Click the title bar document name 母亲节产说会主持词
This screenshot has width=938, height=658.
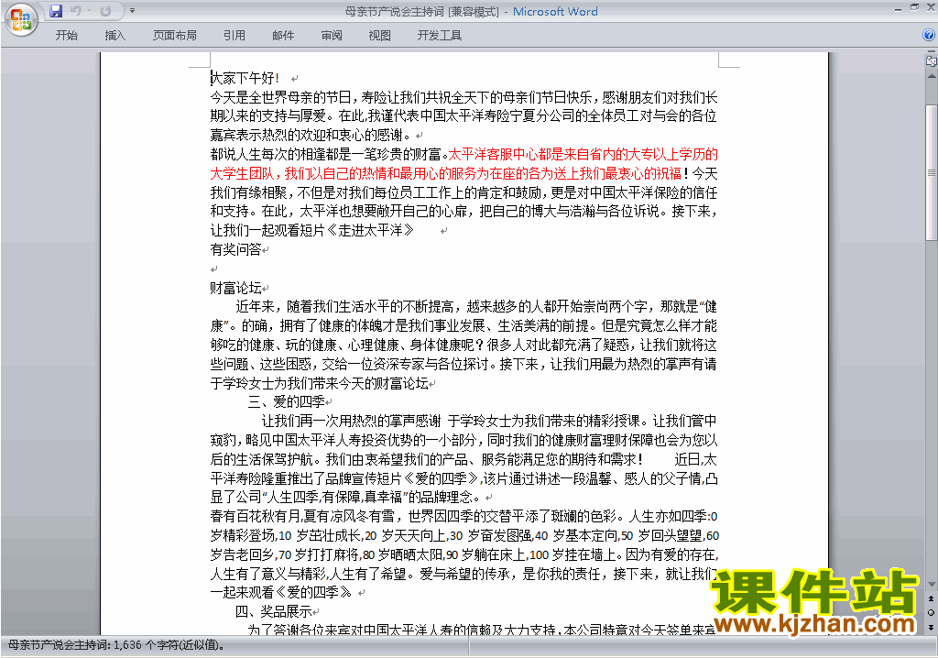pyautogui.click(x=394, y=11)
